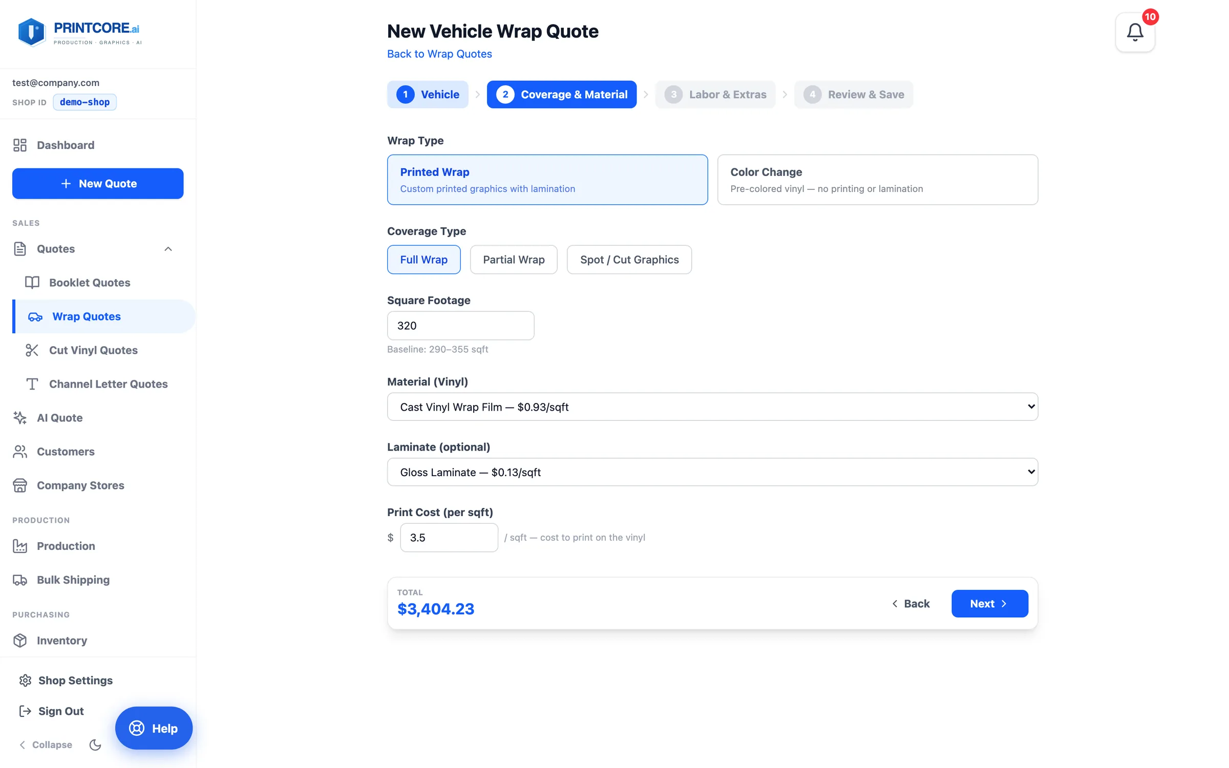Choose Partial Wrap coverage
This screenshot has height=768, width=1229.
click(514, 260)
